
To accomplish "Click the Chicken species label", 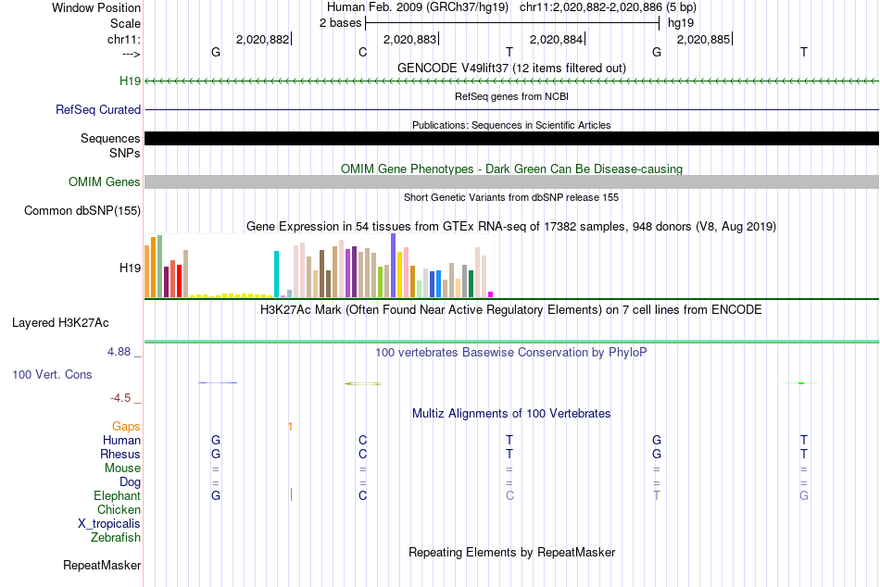I will point(119,509).
